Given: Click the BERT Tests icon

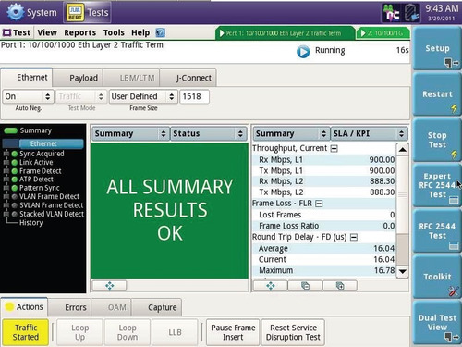Looking at the screenshot, I should [x=75, y=12].
